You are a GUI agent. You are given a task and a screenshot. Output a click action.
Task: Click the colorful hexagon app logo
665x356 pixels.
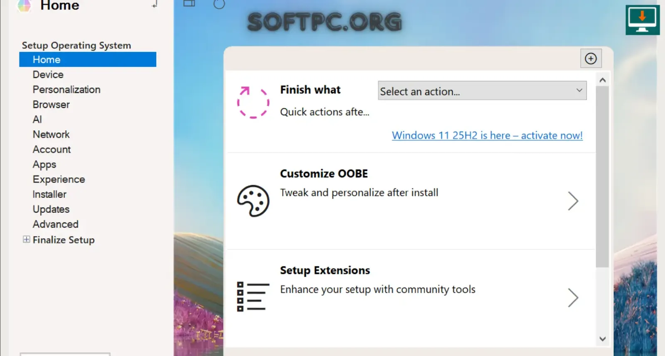pyautogui.click(x=24, y=5)
